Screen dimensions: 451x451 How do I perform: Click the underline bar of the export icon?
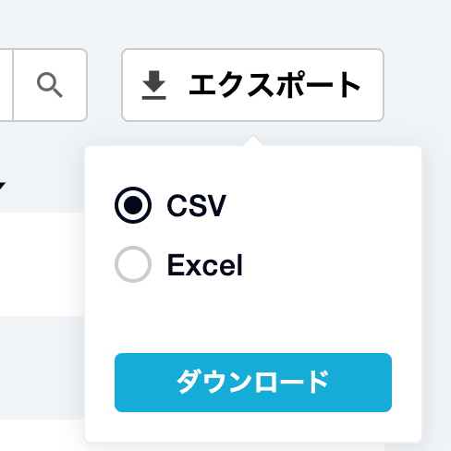154,98
